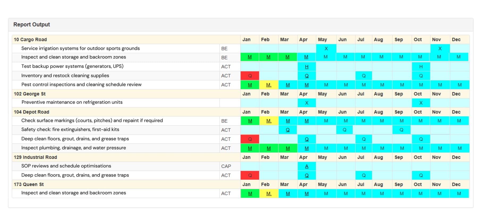The height and width of the screenshot is (221, 478).
Task: Click April Q link for Inventory and restock
Action: click(x=307, y=76)
